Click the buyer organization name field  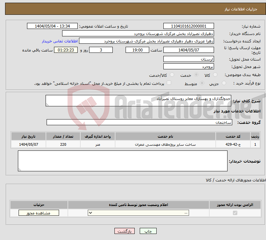[x=138, y=33]
